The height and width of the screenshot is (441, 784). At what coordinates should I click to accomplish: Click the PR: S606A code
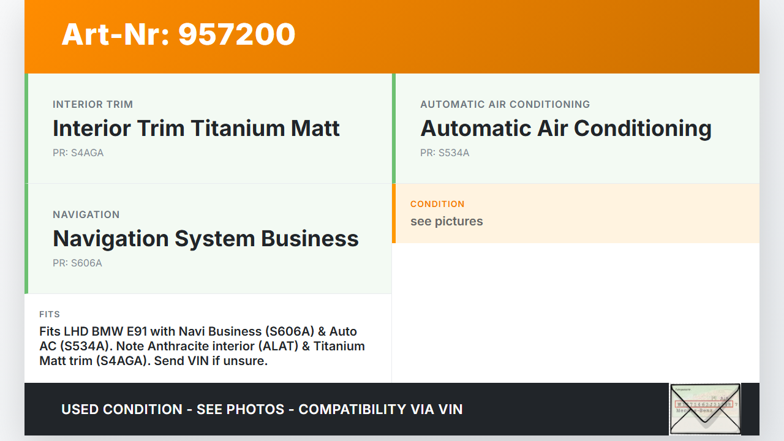coord(77,263)
